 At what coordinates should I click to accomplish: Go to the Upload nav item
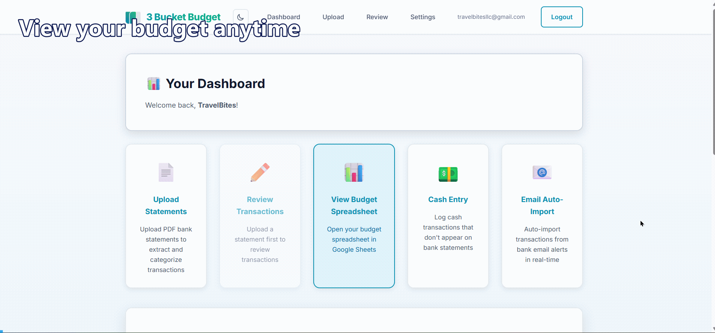tap(333, 17)
